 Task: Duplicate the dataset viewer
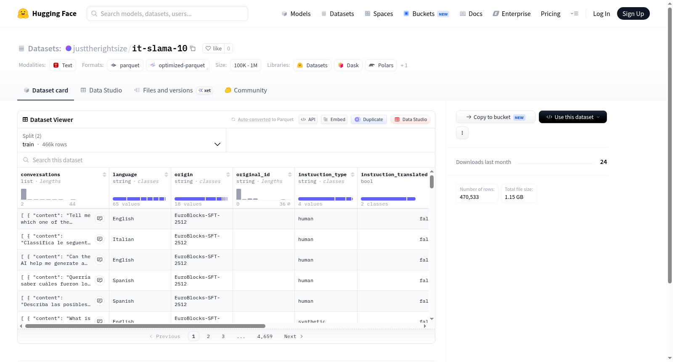(x=369, y=119)
